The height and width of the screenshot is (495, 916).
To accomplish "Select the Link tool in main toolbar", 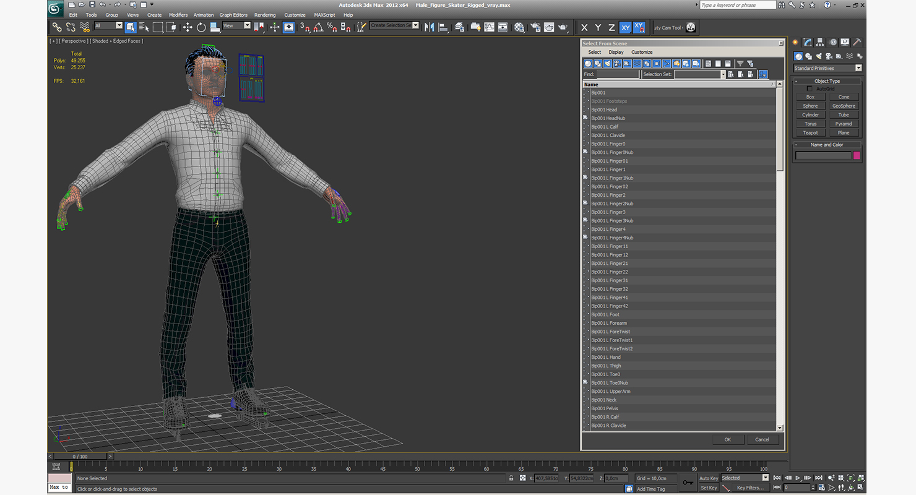I will [x=56, y=27].
